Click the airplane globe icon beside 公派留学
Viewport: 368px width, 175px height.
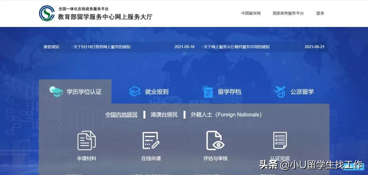tap(279, 92)
